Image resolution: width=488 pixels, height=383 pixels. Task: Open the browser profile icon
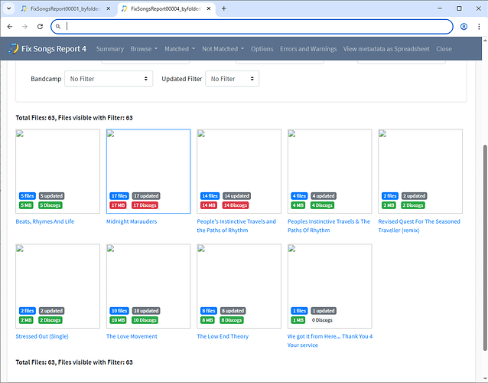click(464, 27)
